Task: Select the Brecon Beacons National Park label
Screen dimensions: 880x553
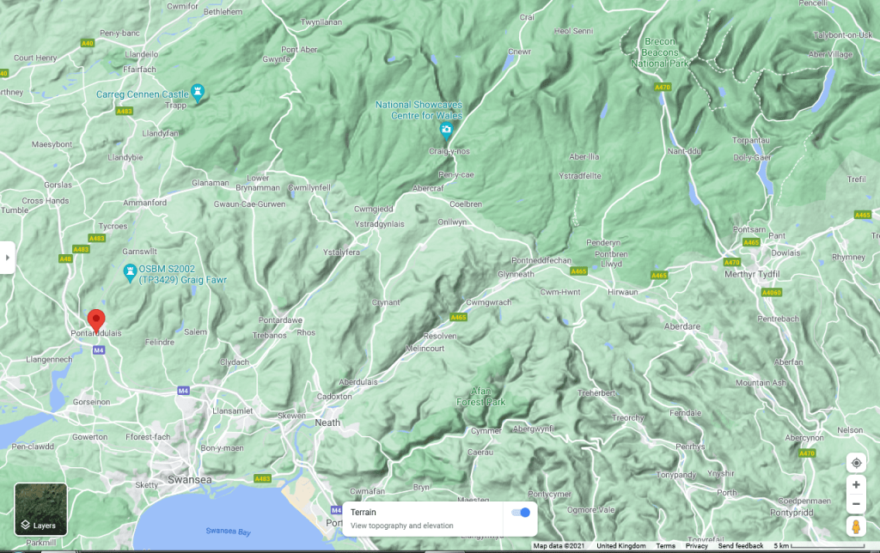Action: (661, 52)
